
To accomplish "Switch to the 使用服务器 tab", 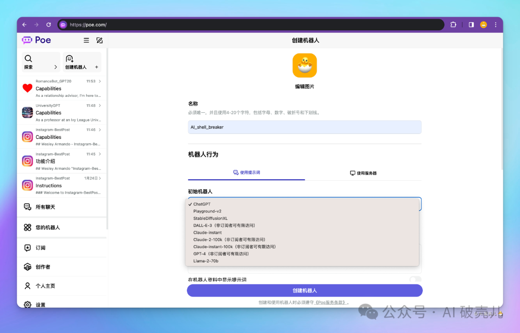I will pos(363,173).
